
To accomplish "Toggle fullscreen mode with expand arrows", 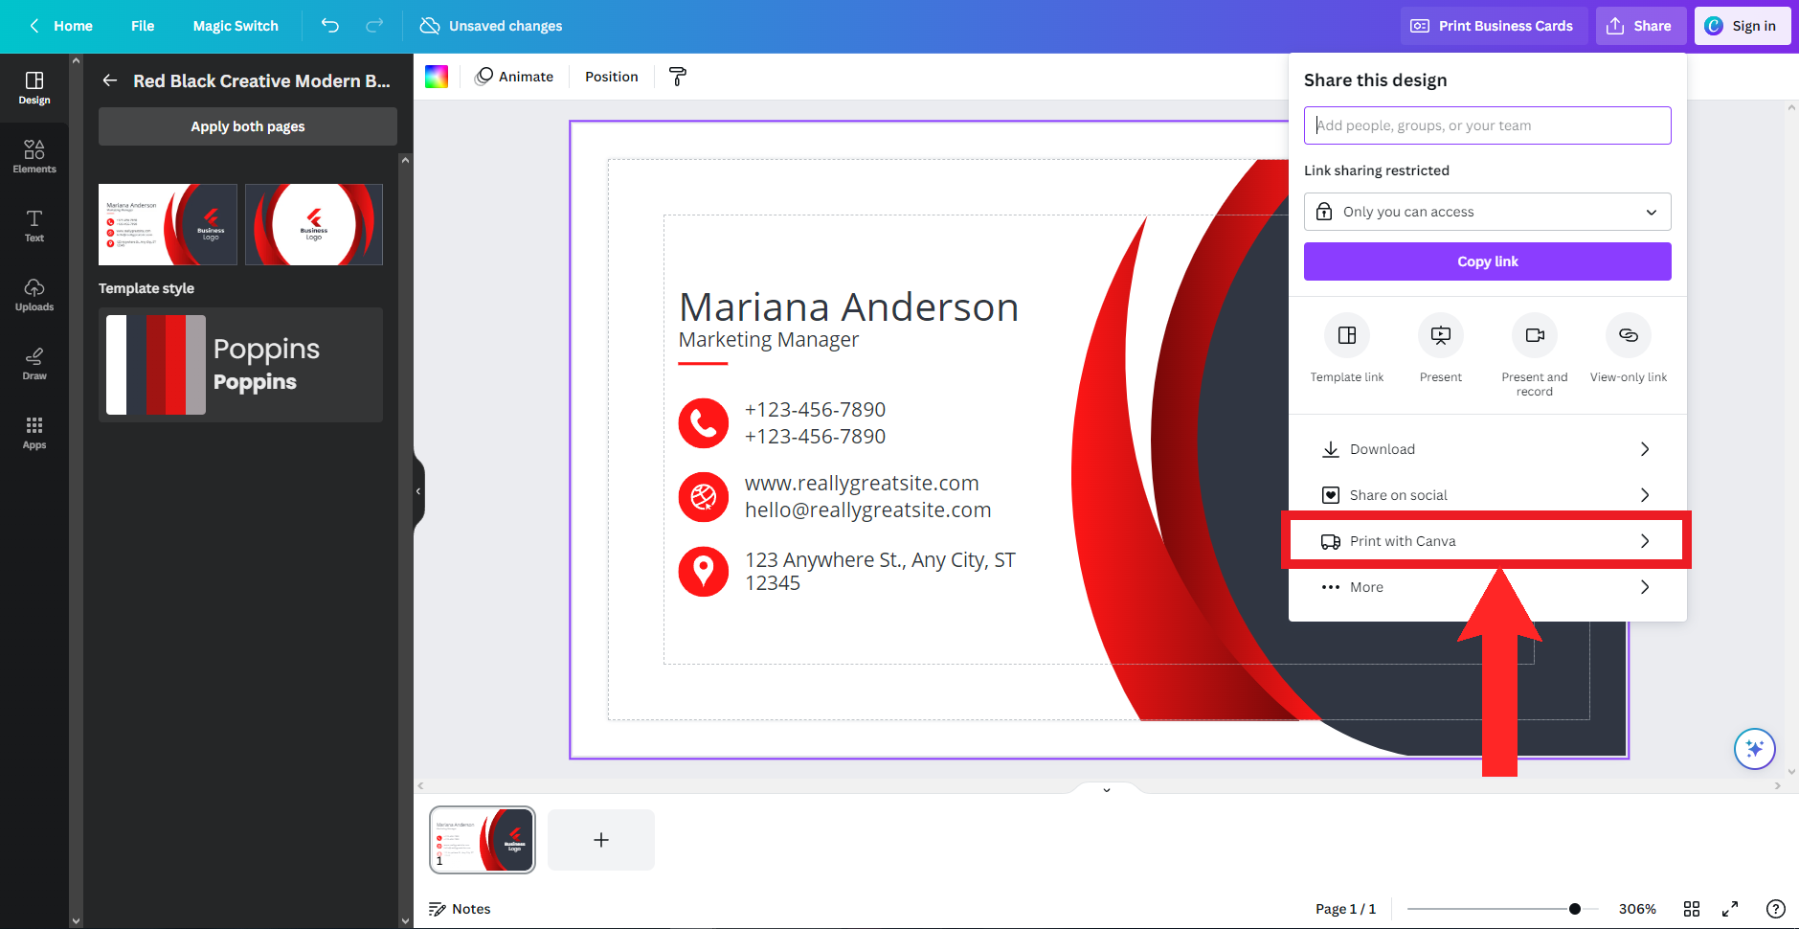I will click(x=1730, y=909).
